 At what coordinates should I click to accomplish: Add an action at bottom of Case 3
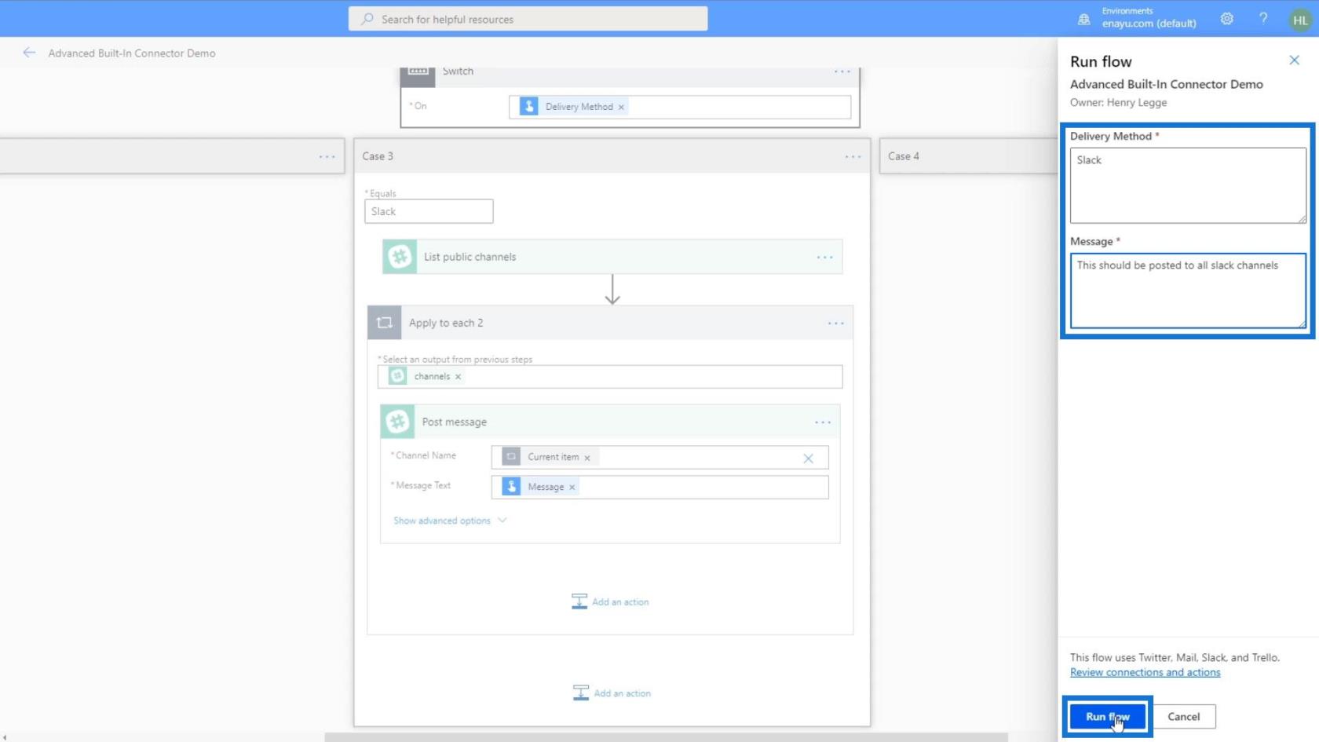coord(612,693)
